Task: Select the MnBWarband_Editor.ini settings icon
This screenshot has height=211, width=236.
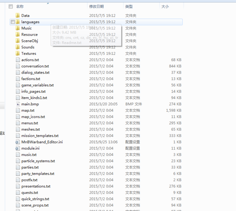Action: coord(17,142)
